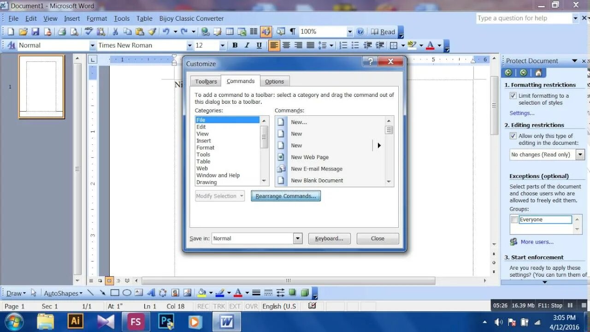Click the Cut scissors icon
Screen dimensions: 590x332
tap(115, 32)
